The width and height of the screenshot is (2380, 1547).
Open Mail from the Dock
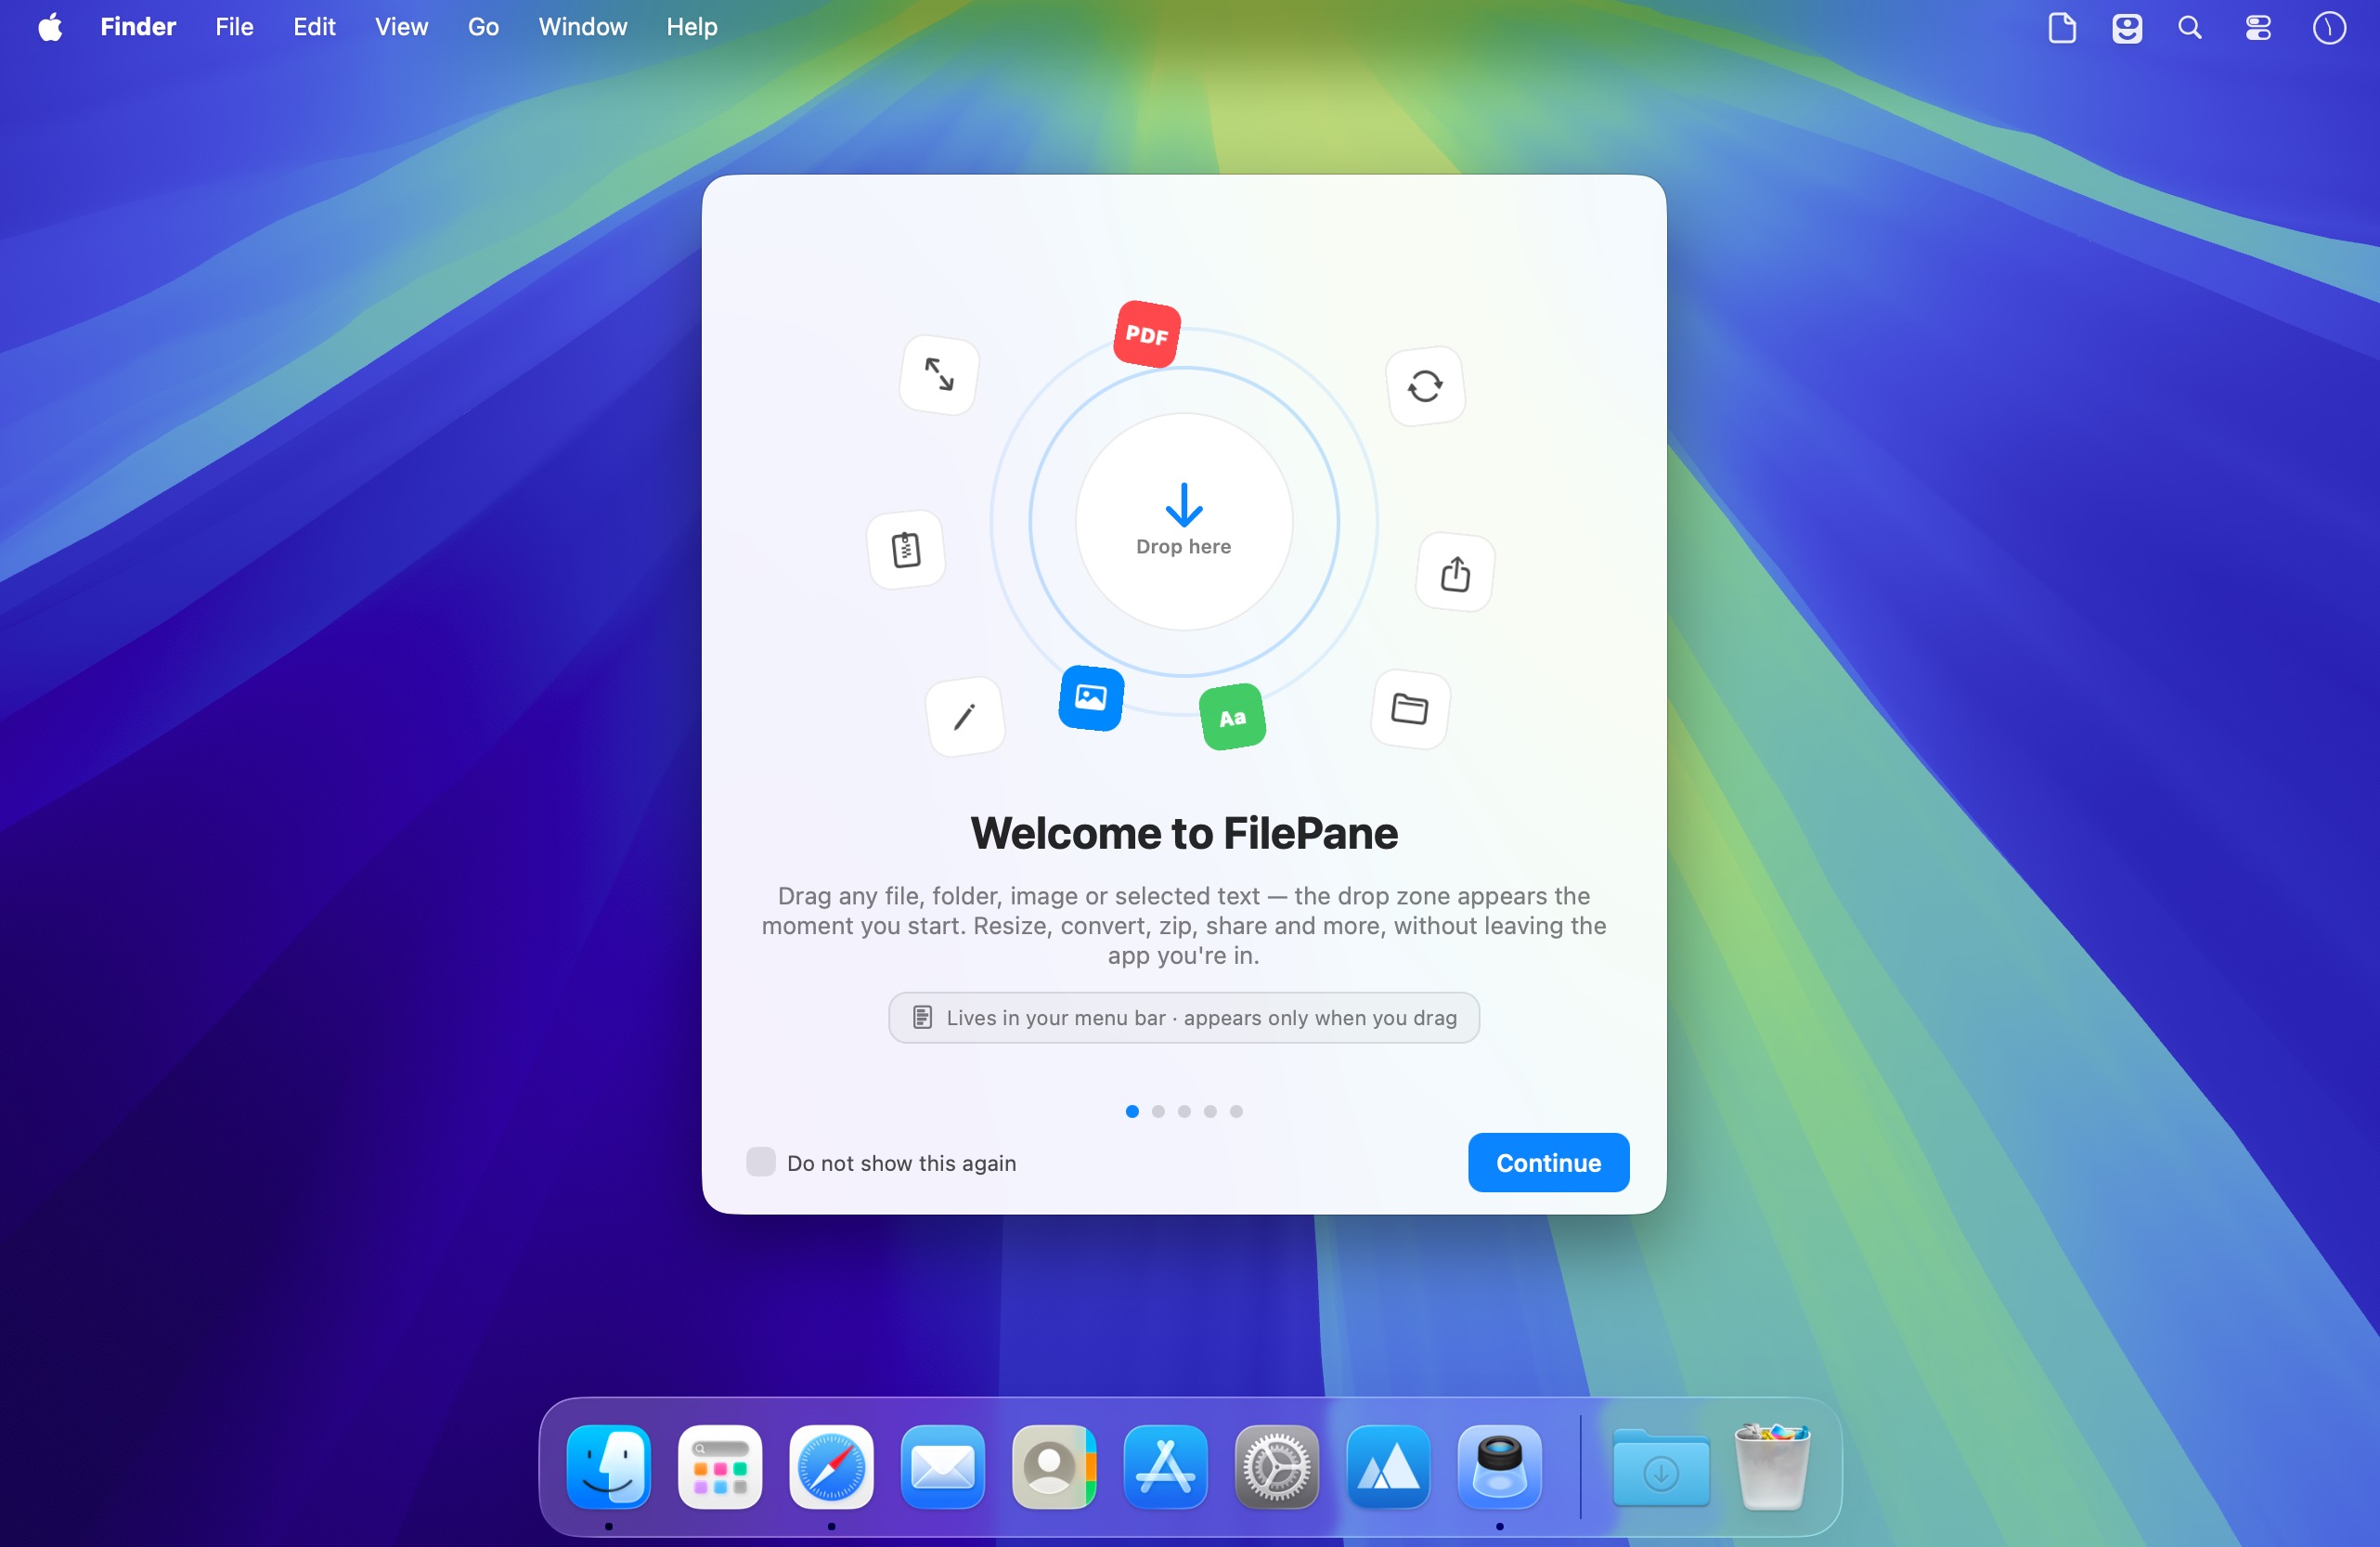943,1466
